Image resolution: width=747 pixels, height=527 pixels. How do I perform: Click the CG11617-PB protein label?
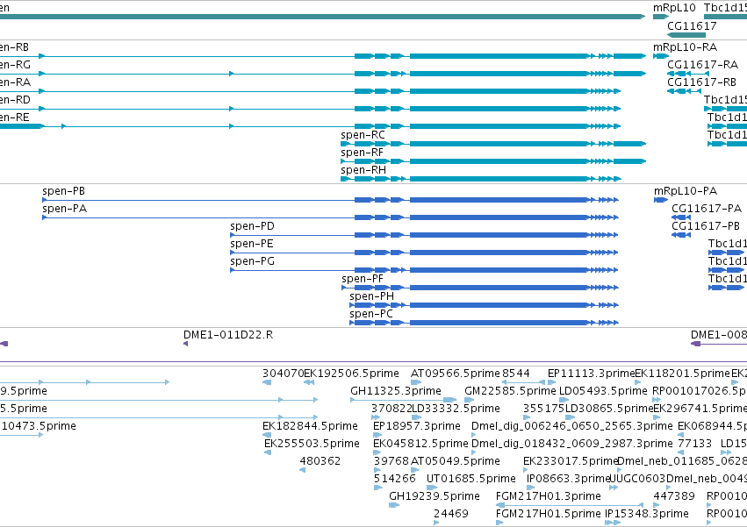click(706, 226)
